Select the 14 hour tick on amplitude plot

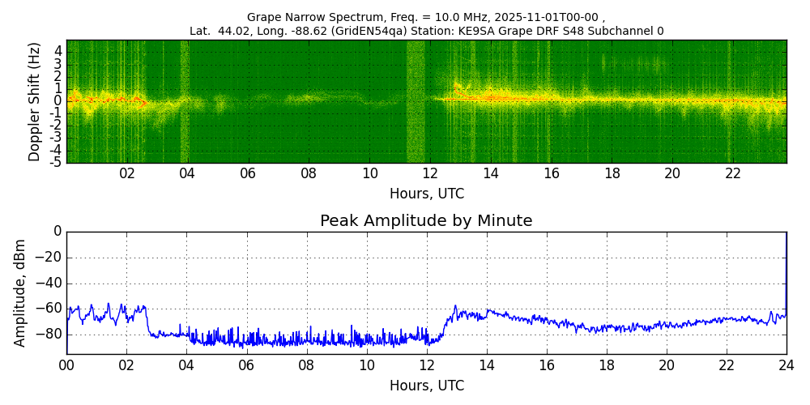coord(487,364)
